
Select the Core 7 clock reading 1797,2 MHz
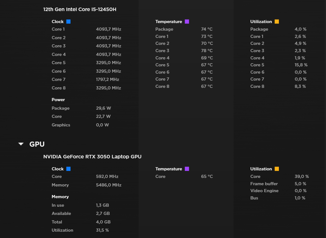pyautogui.click(x=108, y=80)
